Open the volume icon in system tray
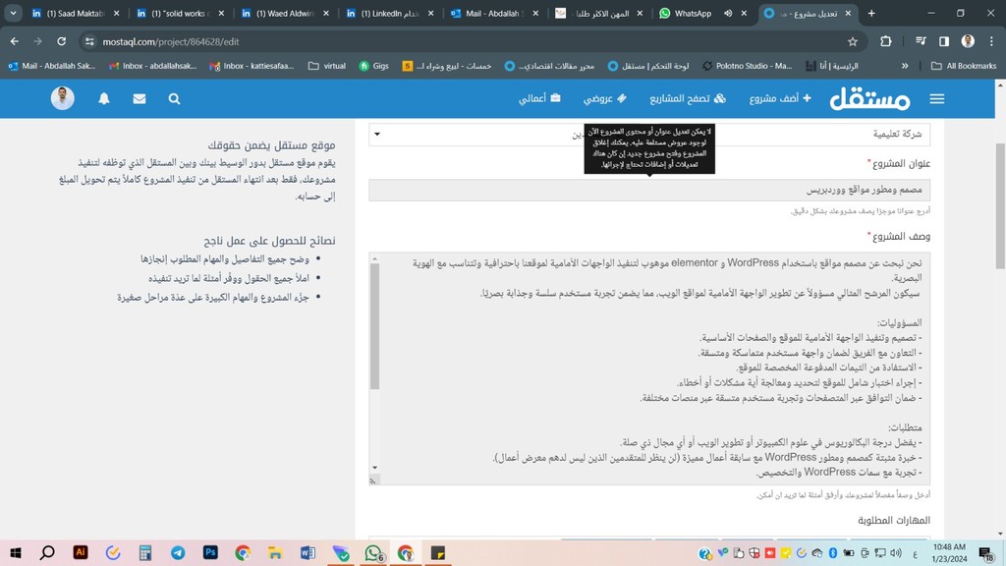Viewport: 1006px width, 566px height. pos(896,553)
